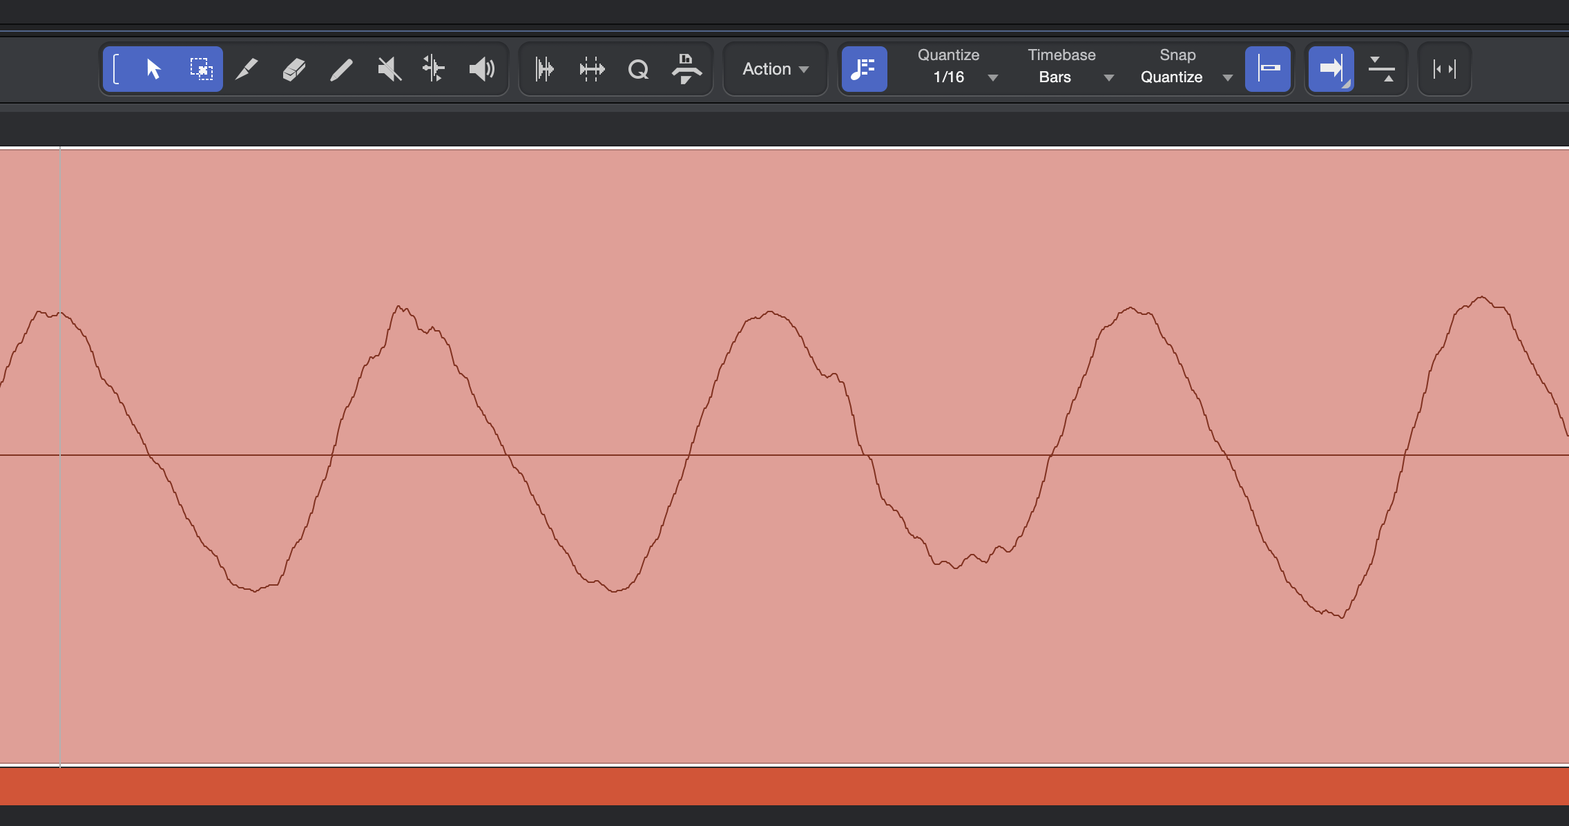Toggle the Autoscroll arrow button

[x=1331, y=69]
